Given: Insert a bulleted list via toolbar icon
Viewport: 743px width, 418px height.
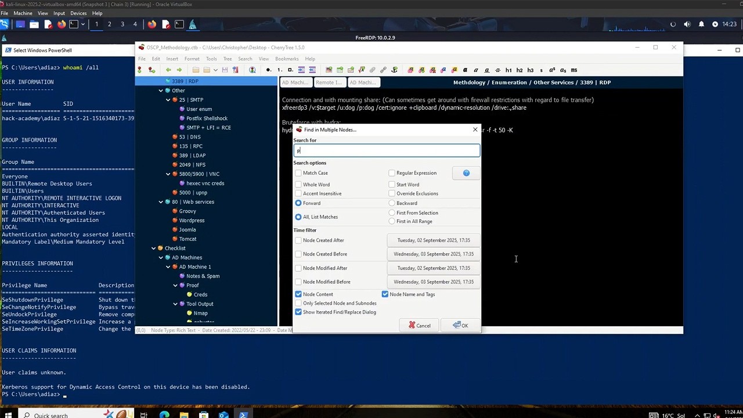Looking at the screenshot, I should coord(268,70).
